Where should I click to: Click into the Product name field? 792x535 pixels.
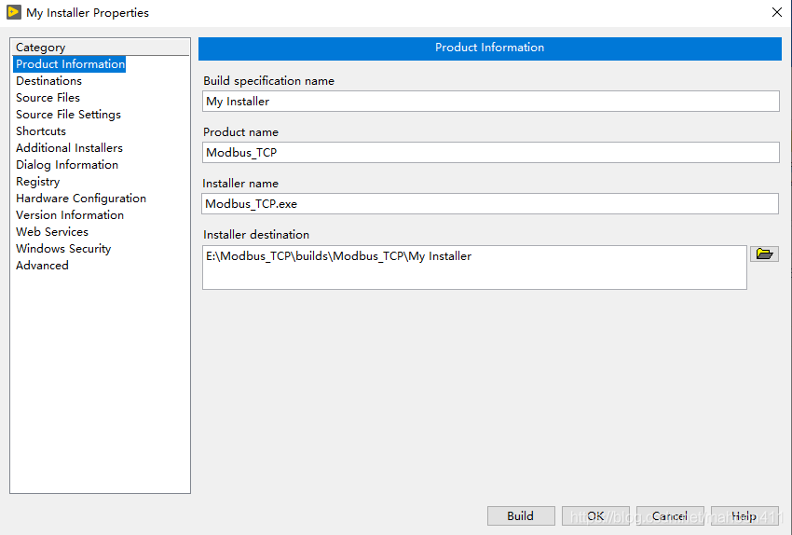tap(490, 152)
